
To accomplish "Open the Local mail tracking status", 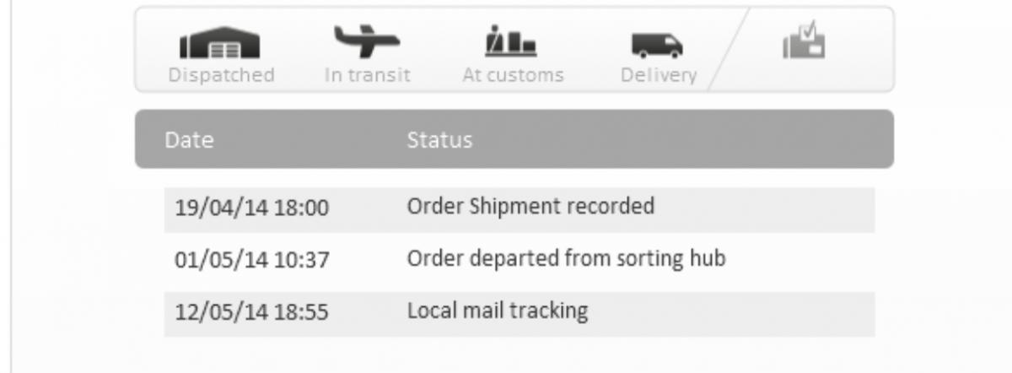I will pyautogui.click(x=497, y=311).
